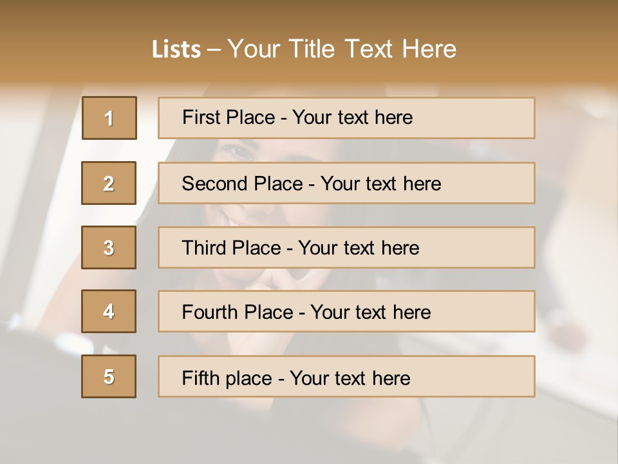618x464 pixels.
Task: Select the "Second Place" text bar
Action: (x=346, y=183)
